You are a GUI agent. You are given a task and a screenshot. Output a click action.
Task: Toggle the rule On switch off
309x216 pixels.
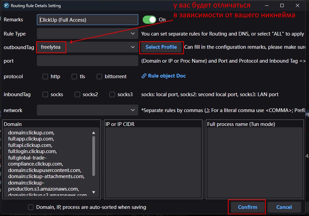(149, 20)
